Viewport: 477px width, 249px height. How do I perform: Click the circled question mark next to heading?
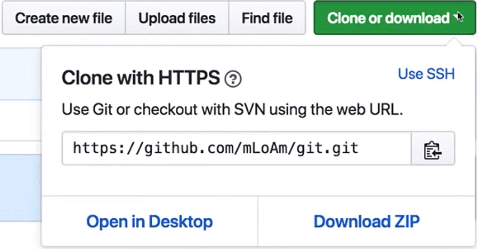(x=232, y=79)
